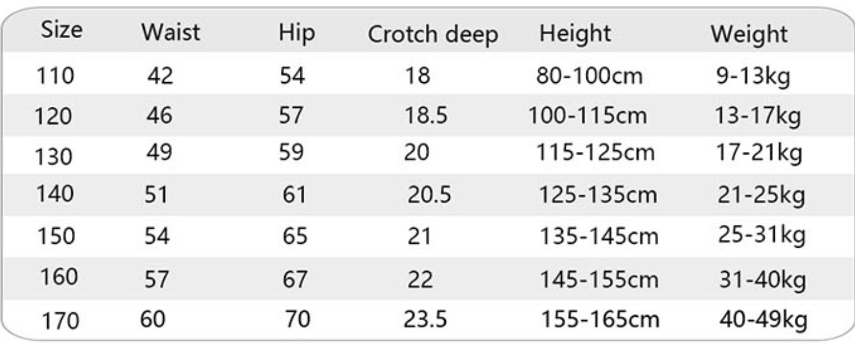Select the size 150 row label
The width and height of the screenshot is (855, 344).
[56, 236]
